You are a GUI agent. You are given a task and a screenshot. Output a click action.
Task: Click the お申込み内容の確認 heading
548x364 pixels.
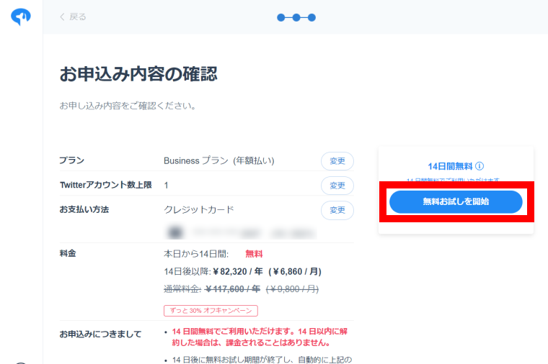click(138, 73)
